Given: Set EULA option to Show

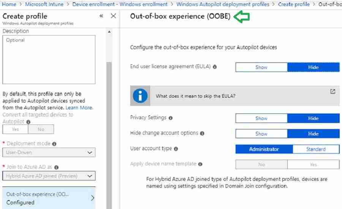Looking at the screenshot, I should (x=261, y=67).
